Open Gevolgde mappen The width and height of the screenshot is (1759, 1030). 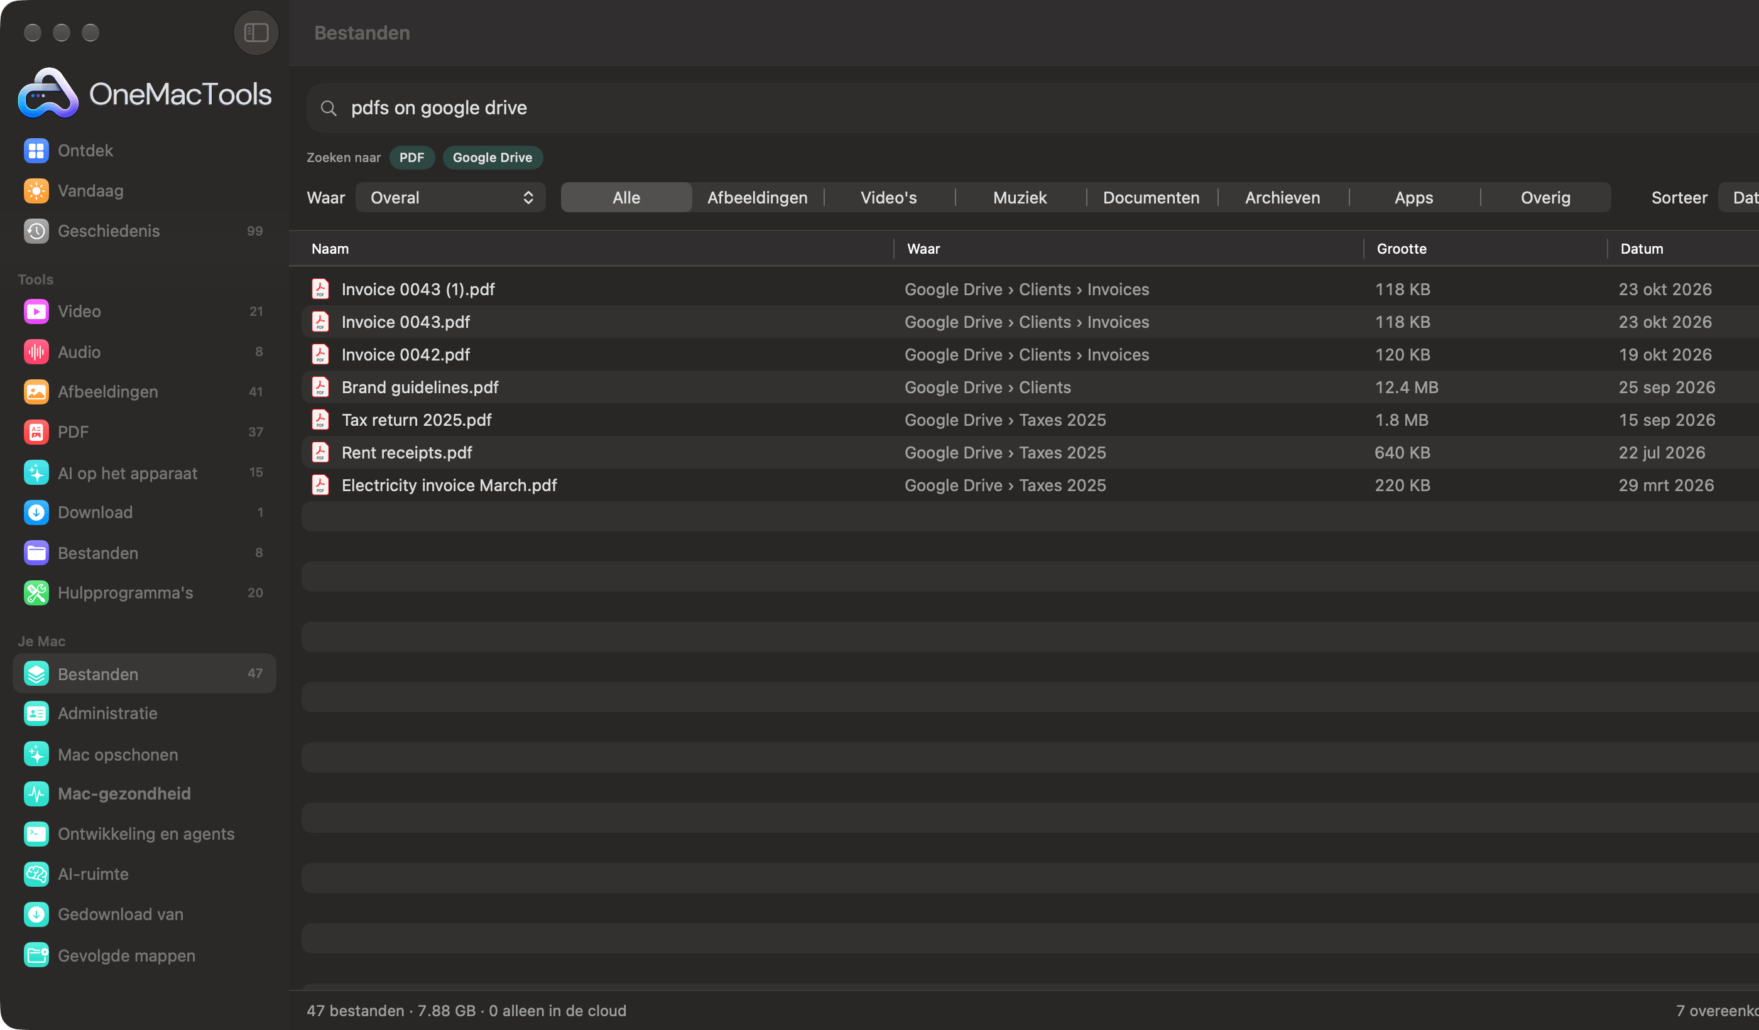144,955
